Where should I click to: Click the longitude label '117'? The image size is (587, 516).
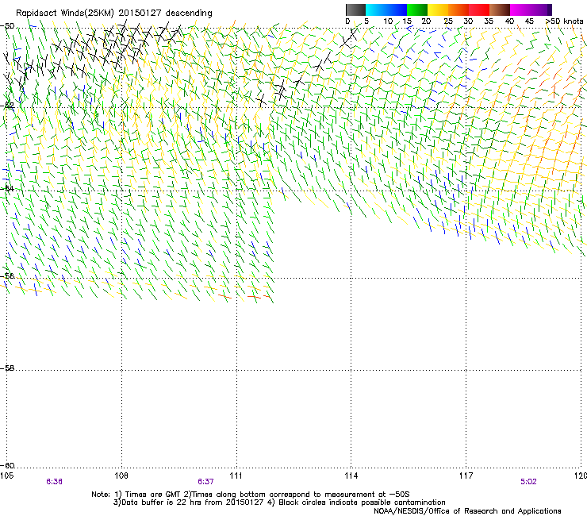(466, 476)
